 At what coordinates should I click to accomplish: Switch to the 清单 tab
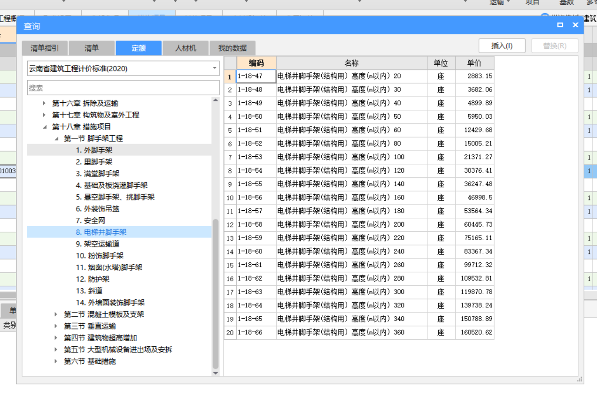pos(92,48)
